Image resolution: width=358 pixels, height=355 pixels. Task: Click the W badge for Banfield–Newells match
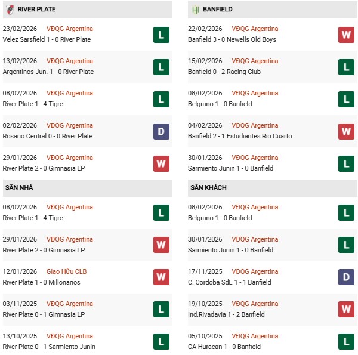tap(346, 35)
